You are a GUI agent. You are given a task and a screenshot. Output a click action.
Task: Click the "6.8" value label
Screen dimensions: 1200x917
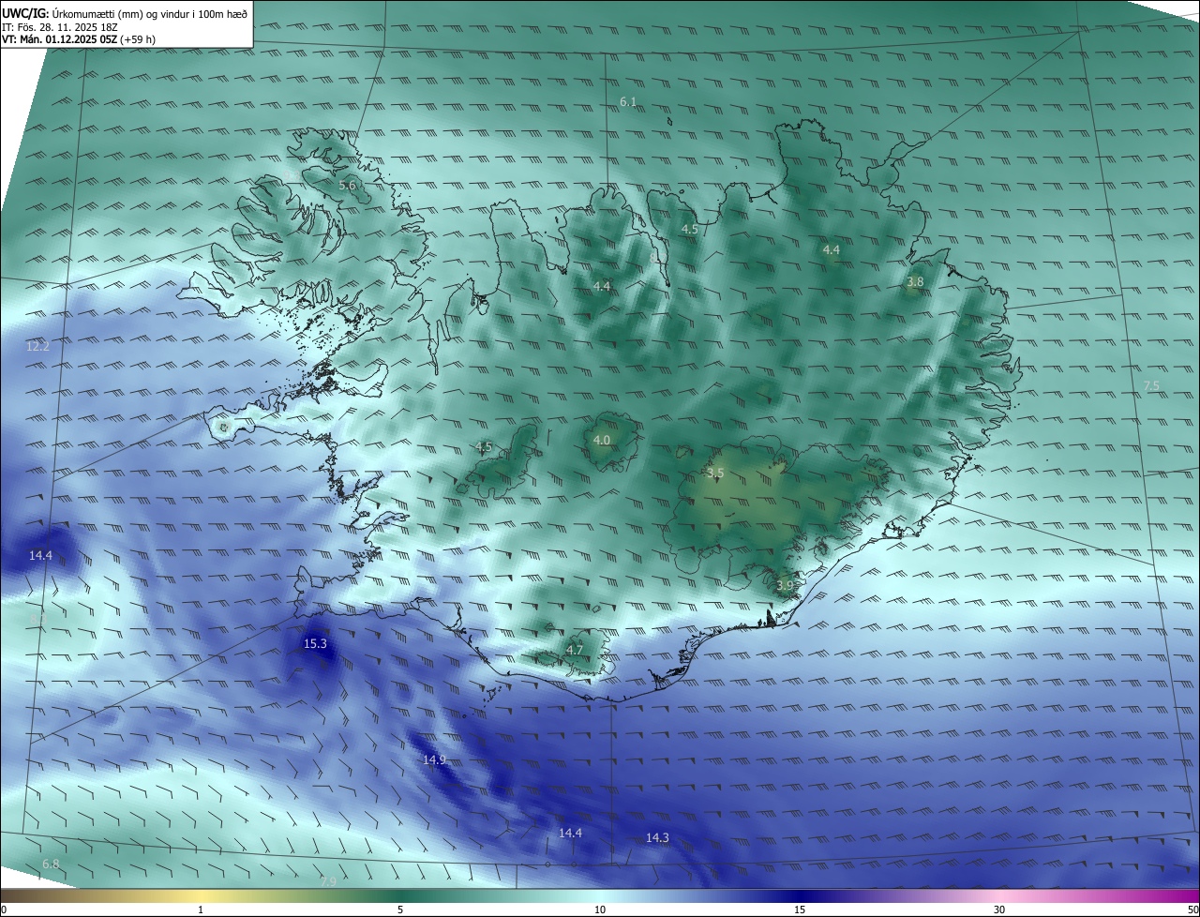51,864
